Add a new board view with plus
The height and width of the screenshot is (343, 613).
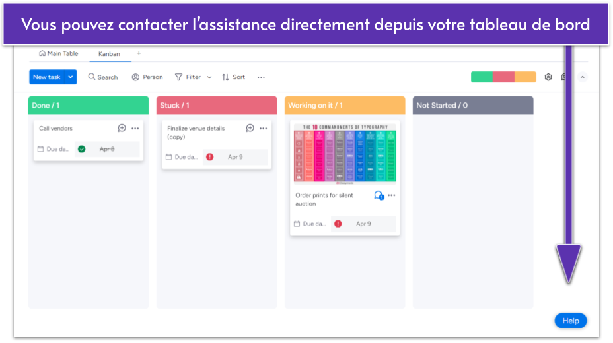[139, 53]
